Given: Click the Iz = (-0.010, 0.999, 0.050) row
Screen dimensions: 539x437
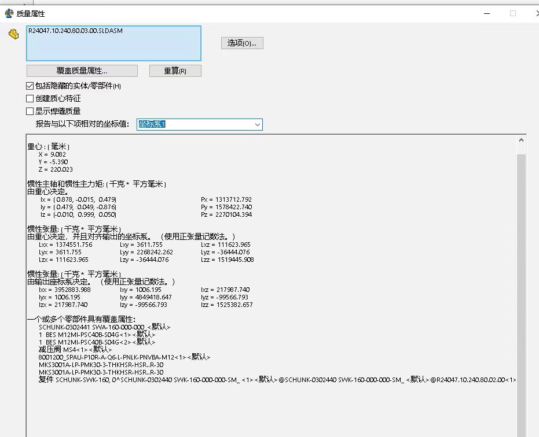Looking at the screenshot, I should coord(78,214).
